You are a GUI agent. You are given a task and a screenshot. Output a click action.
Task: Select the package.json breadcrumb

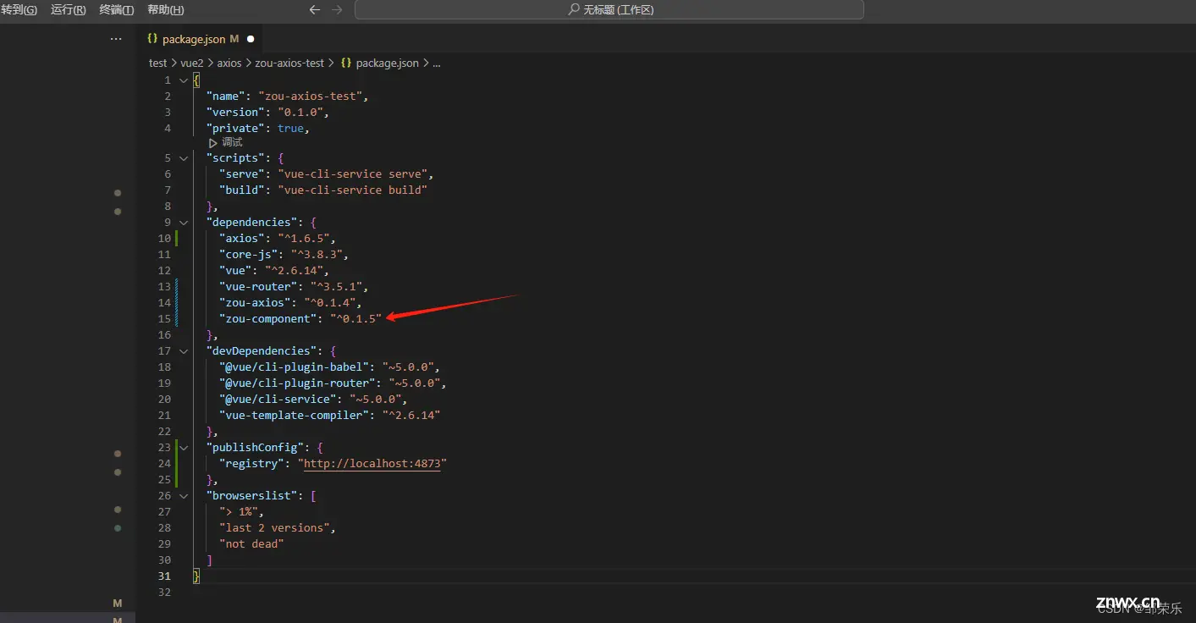[x=380, y=63]
